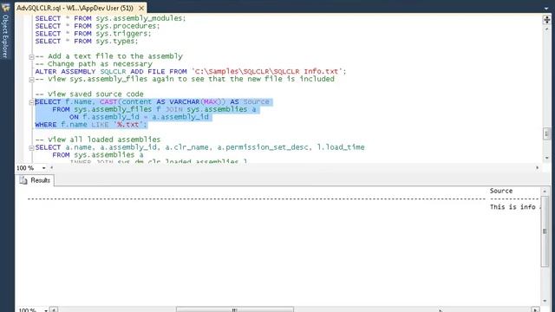The height and width of the screenshot is (312, 555).
Task: Click the Results tab grid icon
Action: (x=23, y=180)
